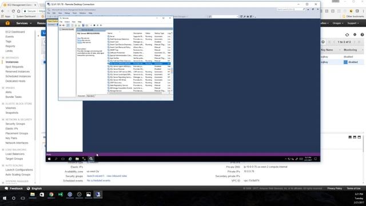This screenshot has width=366, height=206.
Task: Click the Restart service link
Action: [x=79, y=42]
